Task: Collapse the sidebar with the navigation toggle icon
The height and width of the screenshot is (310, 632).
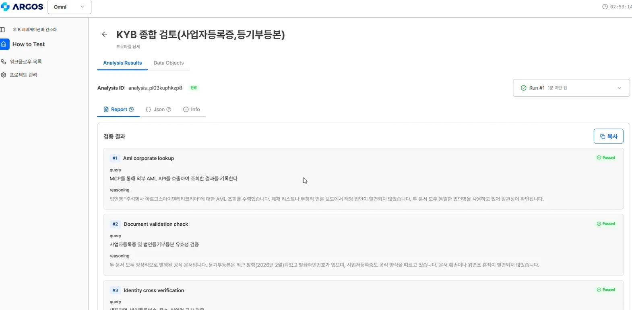Action: [3, 30]
